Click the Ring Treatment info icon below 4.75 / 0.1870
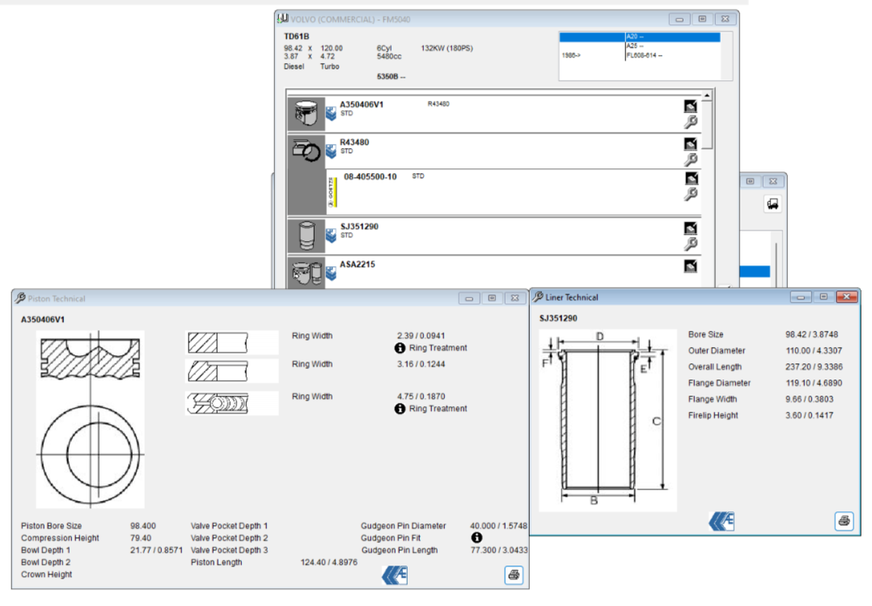The width and height of the screenshot is (872, 606). (400, 409)
